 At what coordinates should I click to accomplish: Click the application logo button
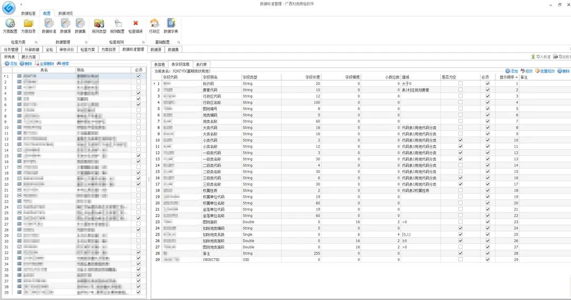tap(9, 7)
